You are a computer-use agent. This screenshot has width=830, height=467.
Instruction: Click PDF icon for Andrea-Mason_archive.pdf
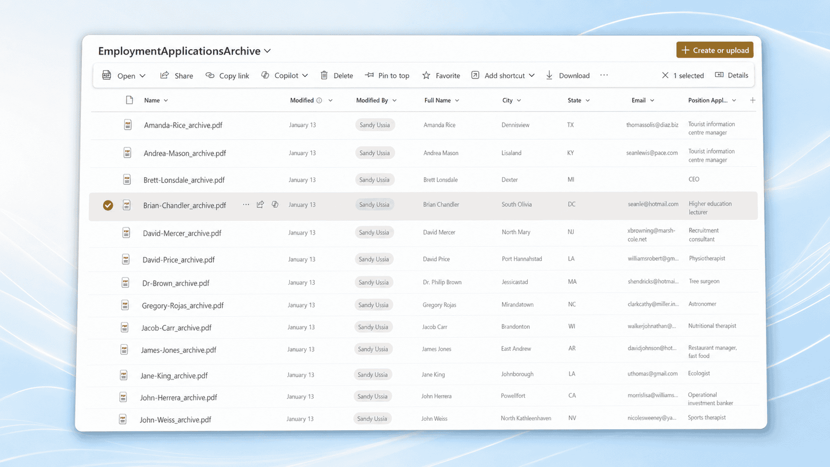(x=128, y=153)
